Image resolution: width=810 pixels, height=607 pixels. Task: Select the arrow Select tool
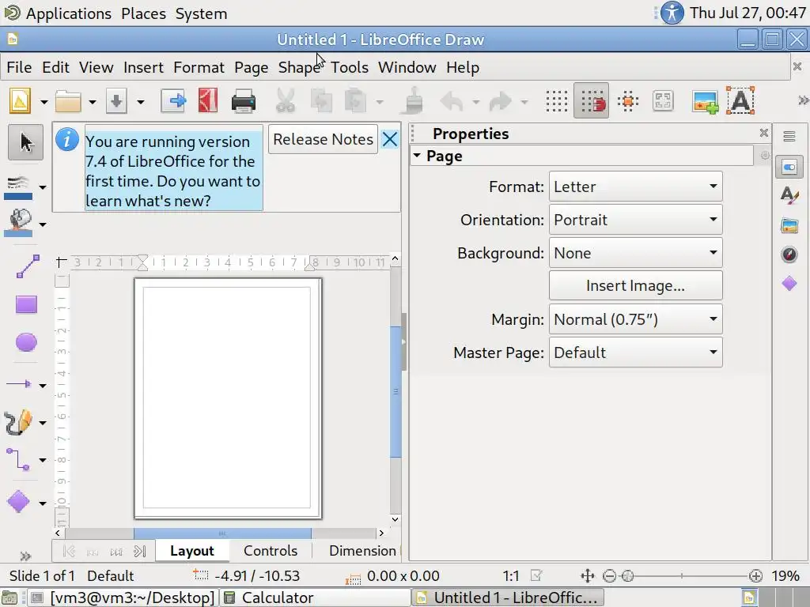tap(26, 142)
